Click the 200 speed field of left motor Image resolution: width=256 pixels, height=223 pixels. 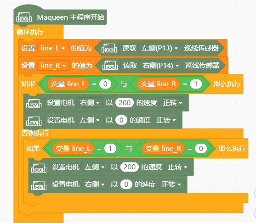pos(130,167)
